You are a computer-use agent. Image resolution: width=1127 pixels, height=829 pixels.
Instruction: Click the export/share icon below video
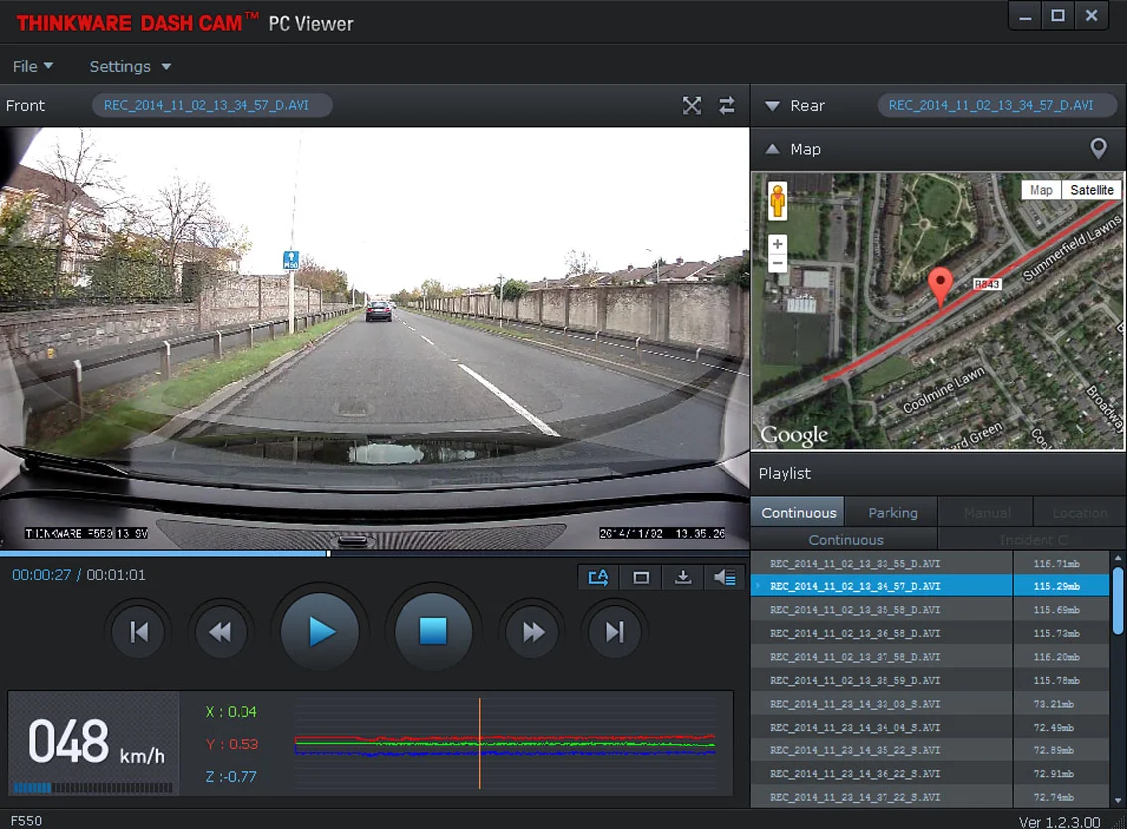pos(598,578)
